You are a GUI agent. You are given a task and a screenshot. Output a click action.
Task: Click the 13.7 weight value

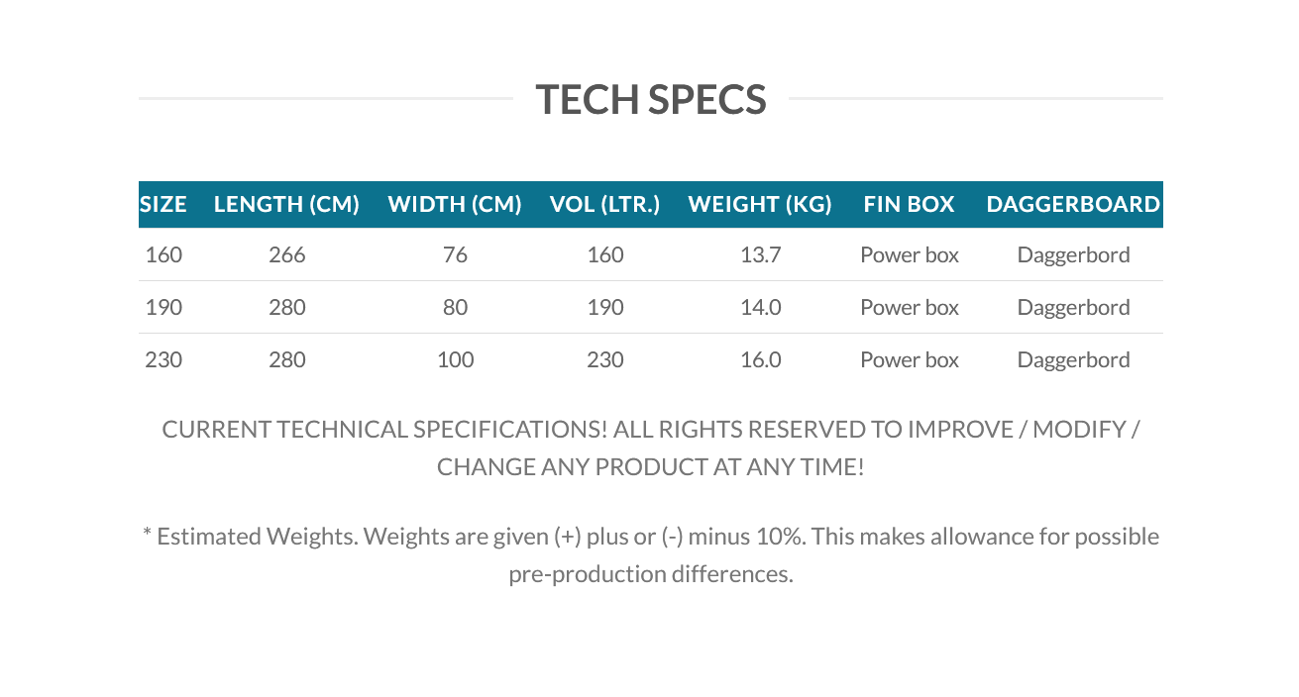761,254
